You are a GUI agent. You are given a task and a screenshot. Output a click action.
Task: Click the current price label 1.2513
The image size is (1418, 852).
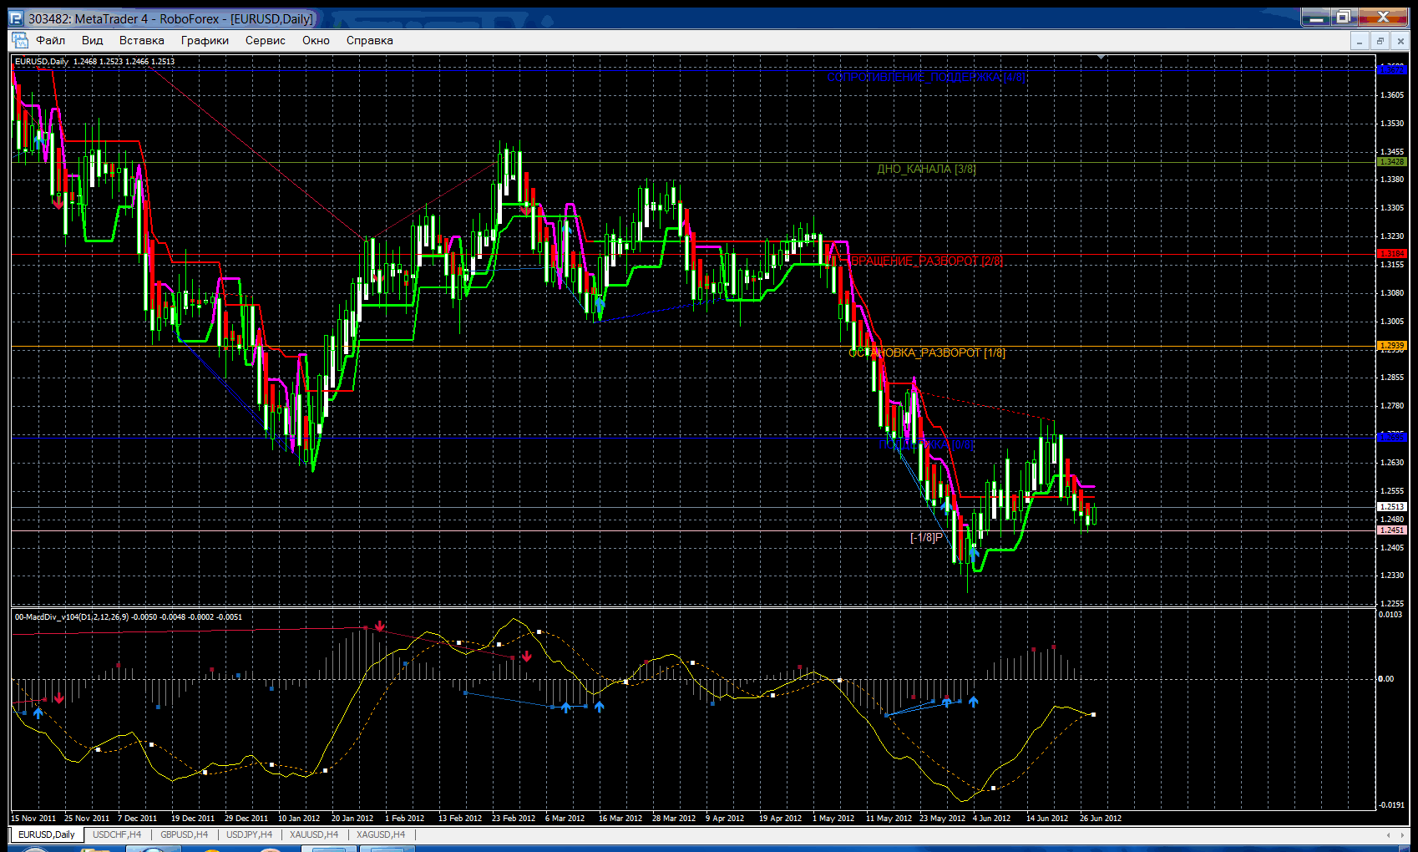pos(1391,507)
